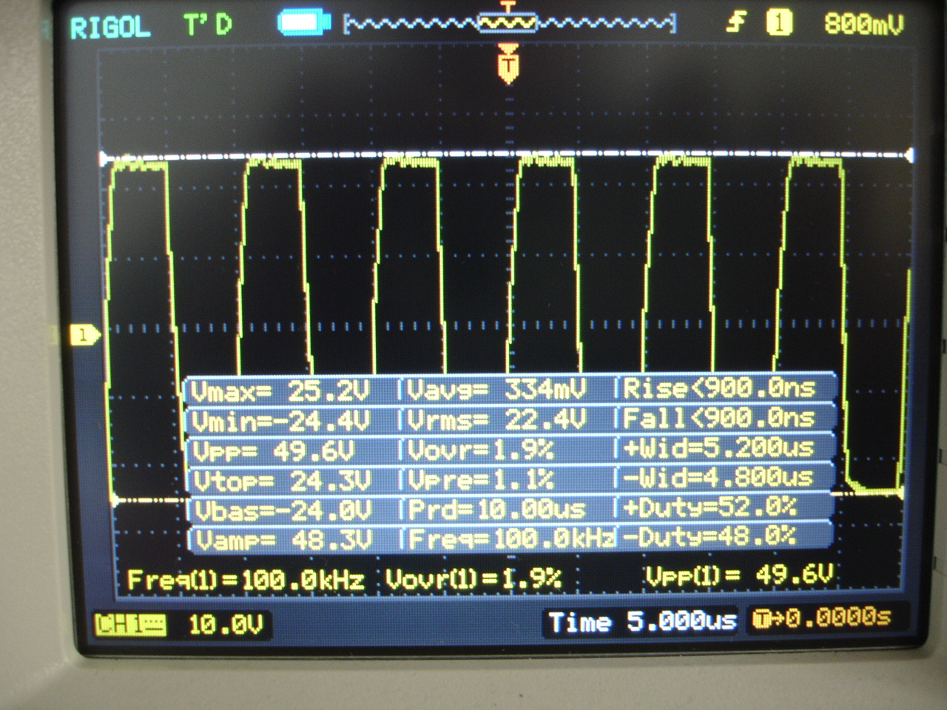This screenshot has height=710, width=947.
Task: Click the Freq=100.0kHz table entry
Action: pyautogui.click(x=510, y=539)
